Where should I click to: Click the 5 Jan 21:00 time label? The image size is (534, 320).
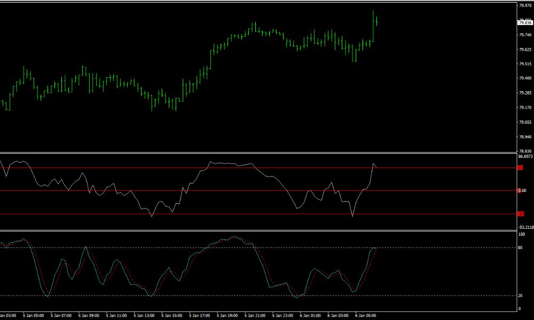tap(255, 316)
